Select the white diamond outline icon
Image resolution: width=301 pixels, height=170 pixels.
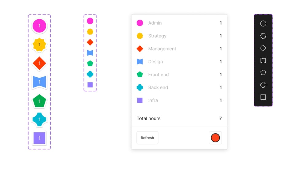coord(263,48)
